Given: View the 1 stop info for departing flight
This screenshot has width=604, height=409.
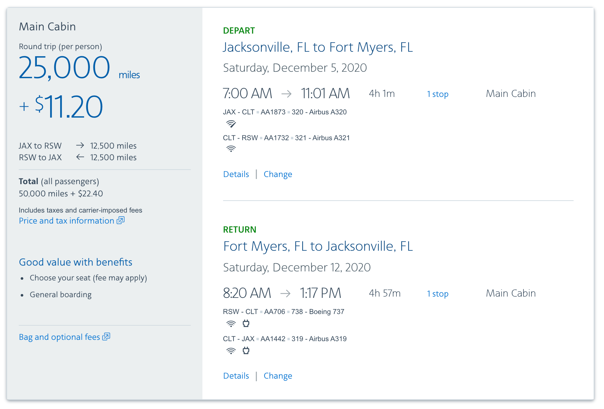Looking at the screenshot, I should tap(437, 94).
